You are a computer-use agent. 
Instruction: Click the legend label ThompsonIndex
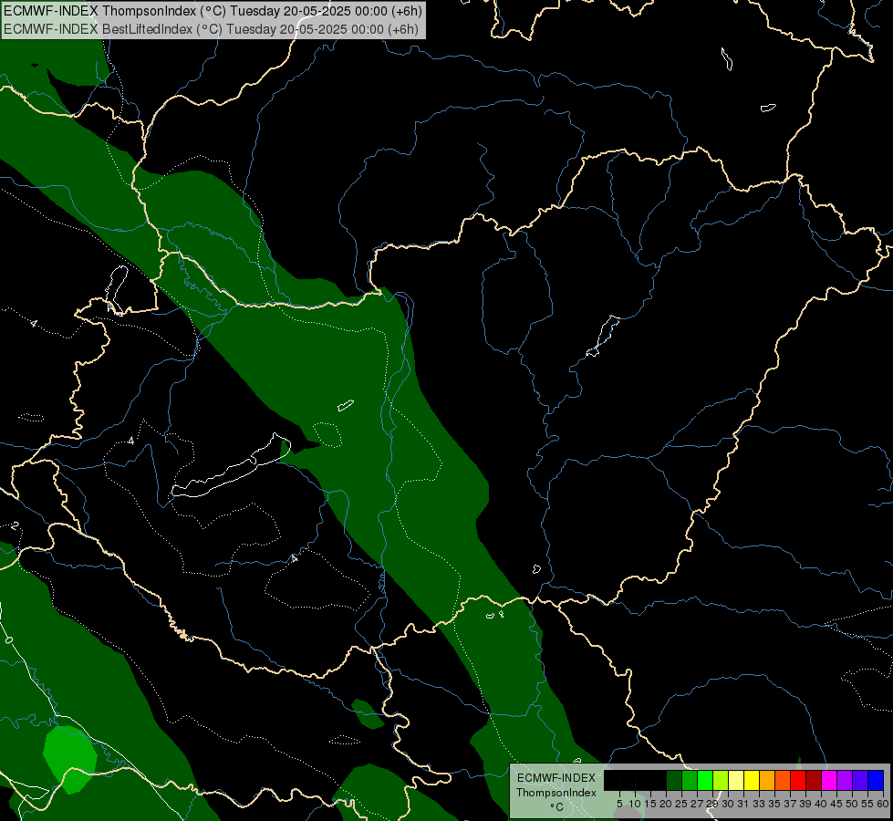556,793
